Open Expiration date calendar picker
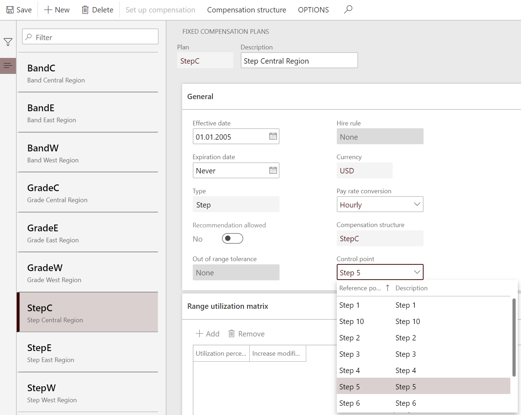The image size is (521, 415). pos(273,171)
